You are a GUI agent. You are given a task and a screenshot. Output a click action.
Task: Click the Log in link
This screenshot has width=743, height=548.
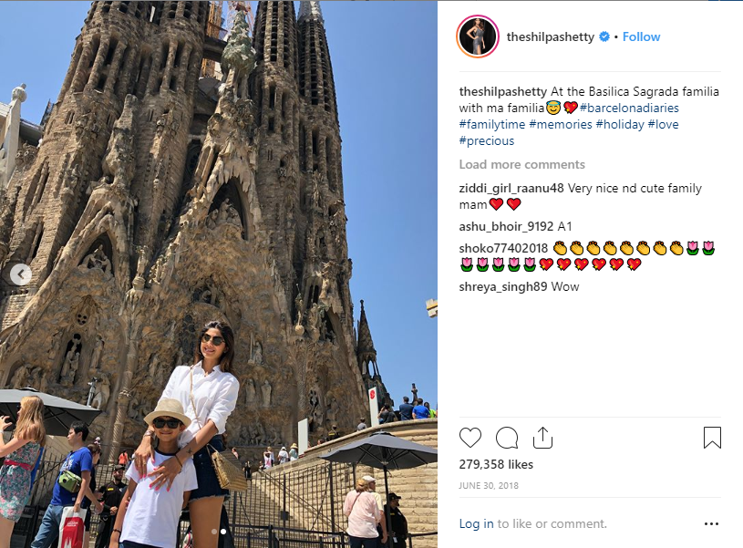[x=476, y=523]
